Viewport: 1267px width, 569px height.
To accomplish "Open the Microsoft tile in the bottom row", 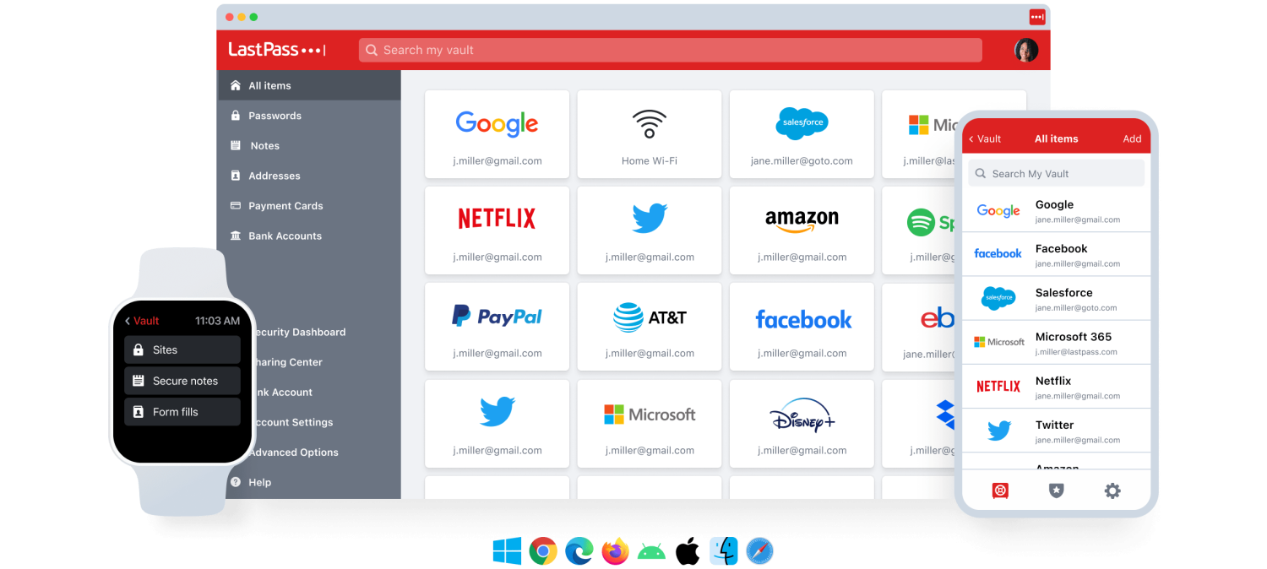I will point(650,424).
